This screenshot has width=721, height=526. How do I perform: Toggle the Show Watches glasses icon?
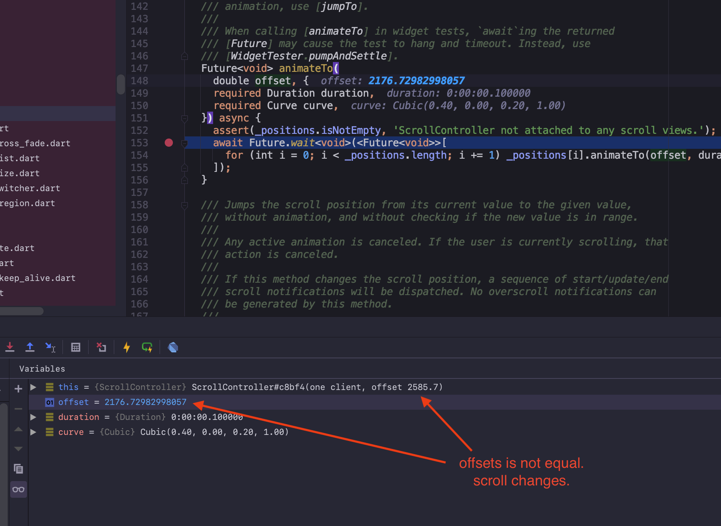pos(18,489)
